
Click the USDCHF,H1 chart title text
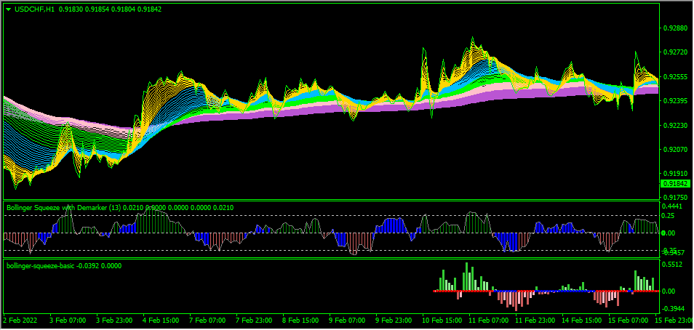tap(34, 9)
